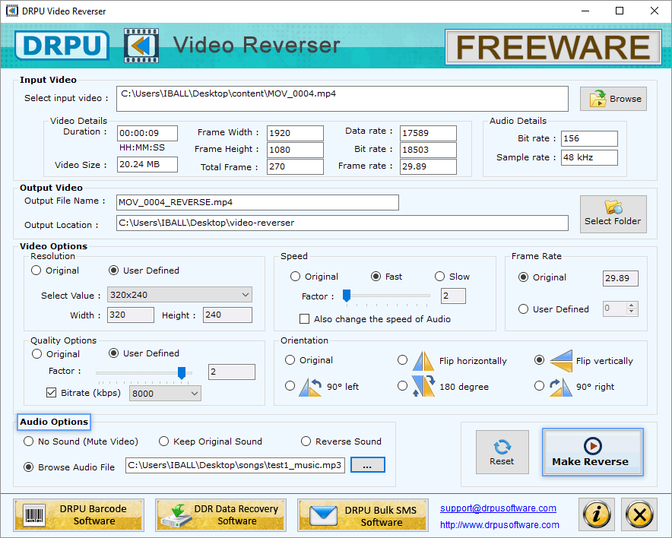Click the Flip vertically orientation icon
This screenshot has width=672, height=538.
click(x=561, y=361)
